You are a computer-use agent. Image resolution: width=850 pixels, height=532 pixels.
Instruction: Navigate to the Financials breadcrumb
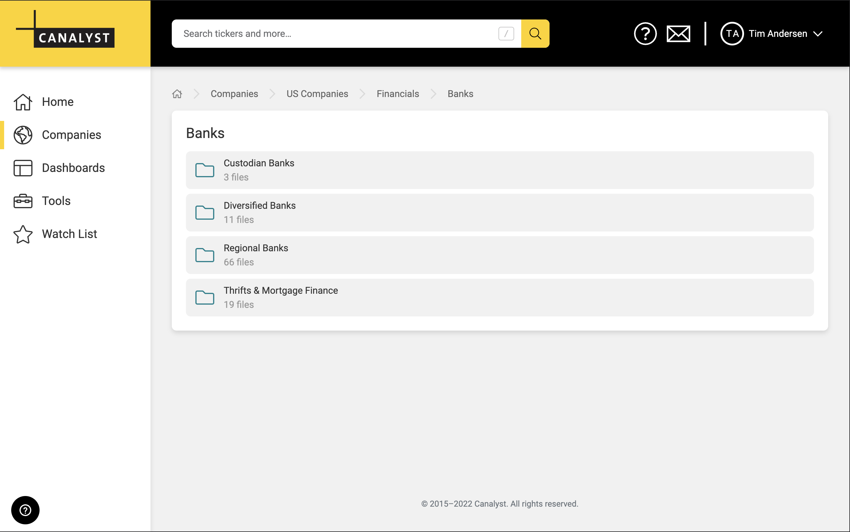[398, 94]
